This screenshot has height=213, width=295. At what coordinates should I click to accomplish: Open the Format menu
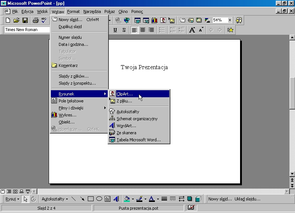(x=73, y=11)
